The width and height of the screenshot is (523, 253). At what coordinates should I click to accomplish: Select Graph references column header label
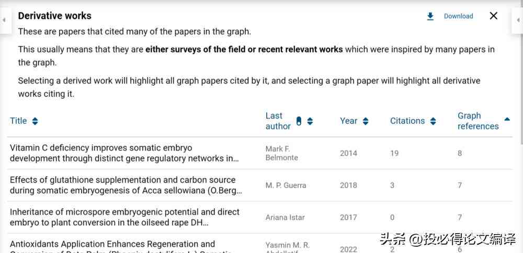coord(478,121)
